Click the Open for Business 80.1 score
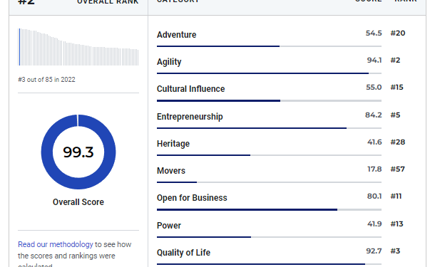This screenshot has width=435, height=267. point(374,196)
